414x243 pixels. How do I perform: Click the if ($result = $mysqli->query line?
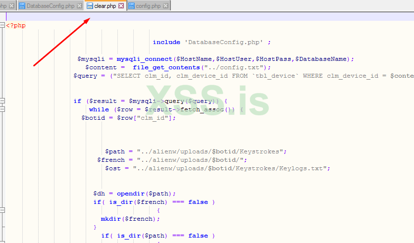coord(150,101)
